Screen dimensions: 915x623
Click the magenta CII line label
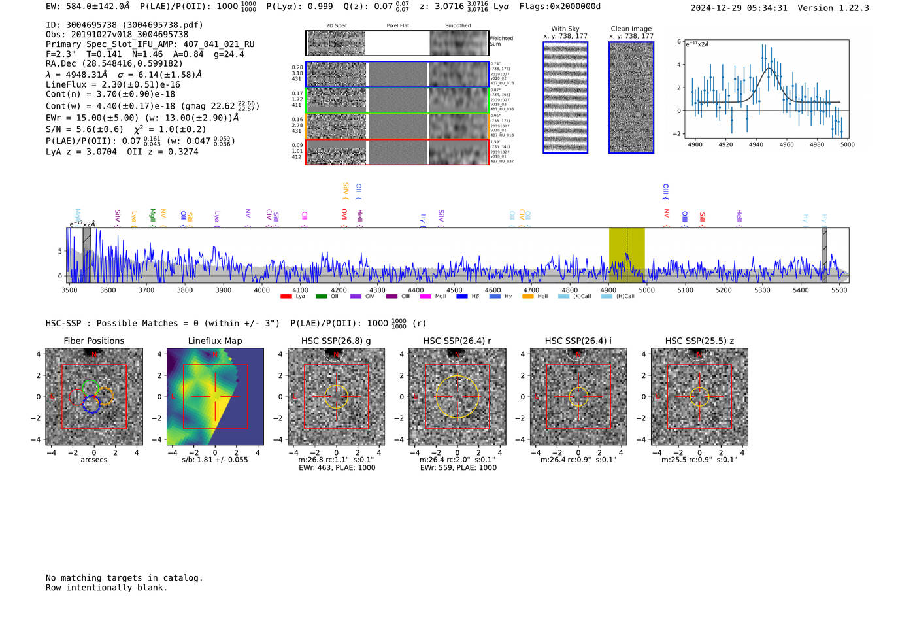point(305,220)
